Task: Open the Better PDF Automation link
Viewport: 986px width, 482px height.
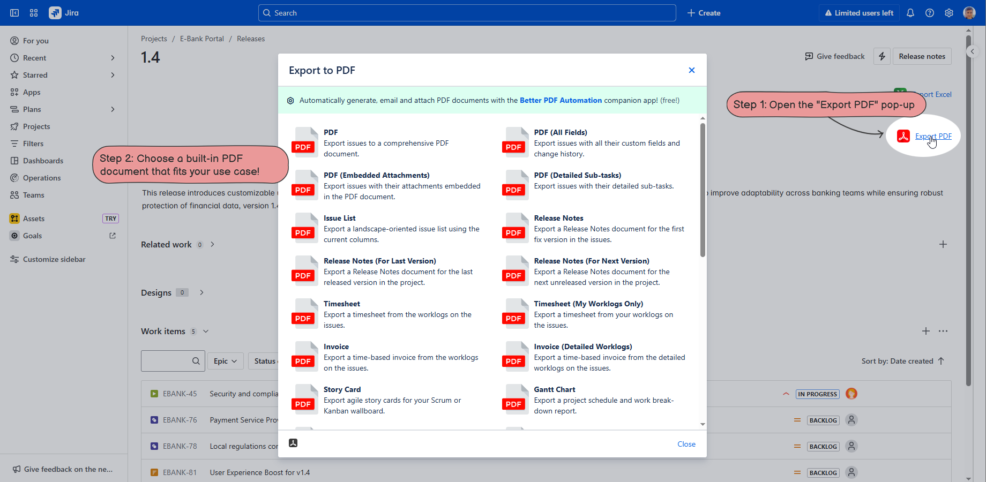Action: (x=561, y=100)
